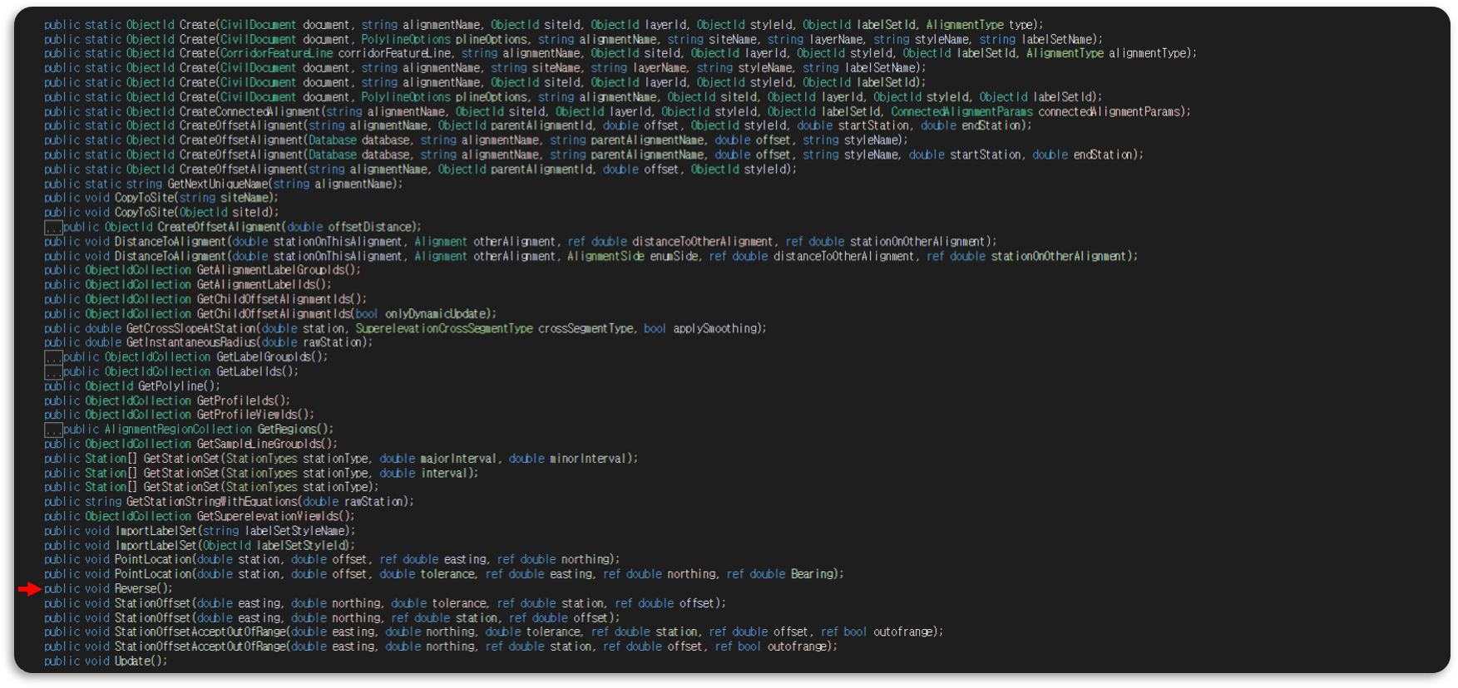Click StationOffset overload without tolerance parameter
The image size is (1458, 688).
pyautogui.click(x=332, y=617)
